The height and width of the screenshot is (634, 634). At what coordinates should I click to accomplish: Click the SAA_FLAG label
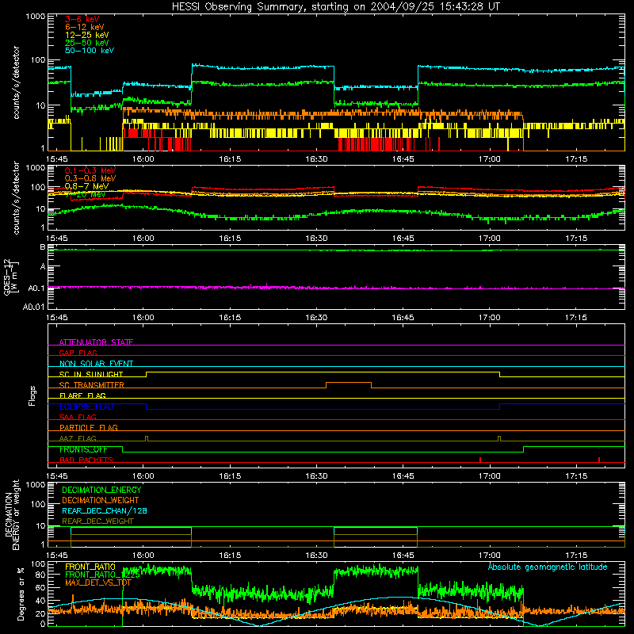point(78,417)
